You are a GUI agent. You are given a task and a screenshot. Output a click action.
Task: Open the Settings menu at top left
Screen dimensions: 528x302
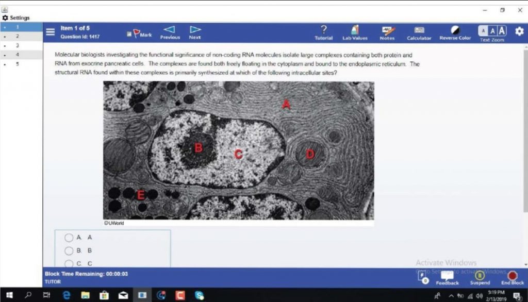point(16,18)
